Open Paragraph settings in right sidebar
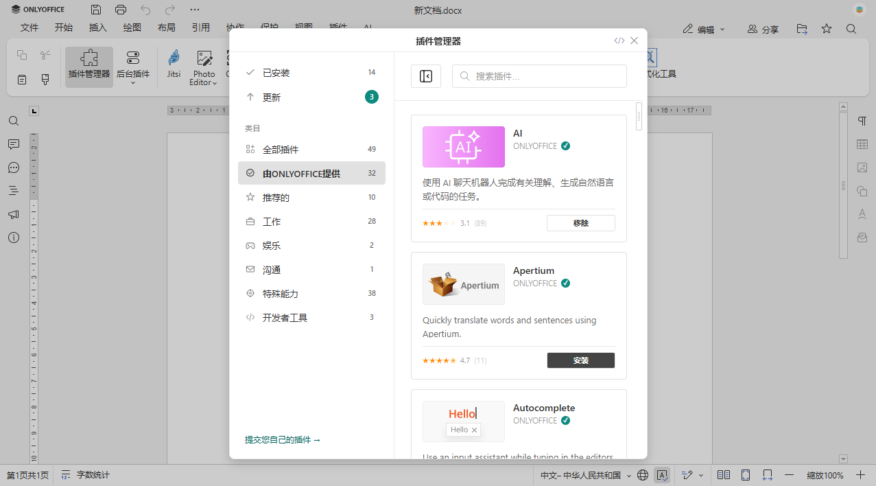The height and width of the screenshot is (486, 876). [862, 121]
